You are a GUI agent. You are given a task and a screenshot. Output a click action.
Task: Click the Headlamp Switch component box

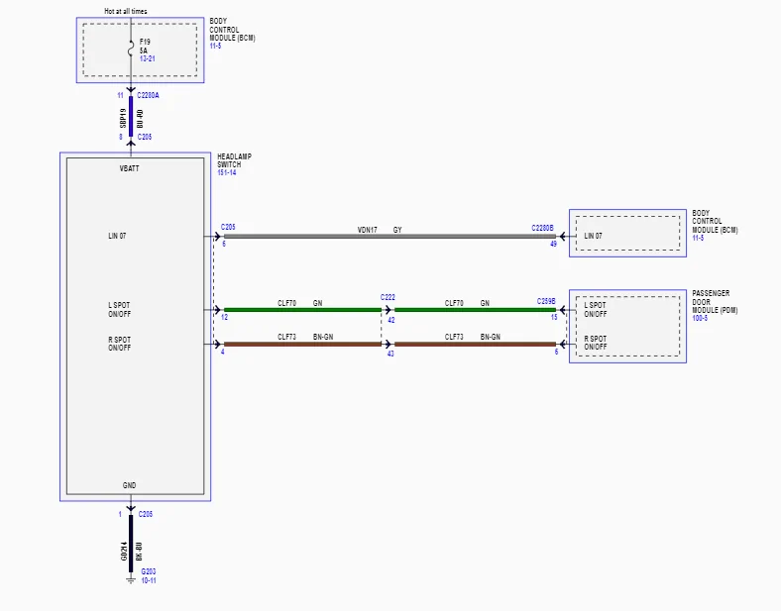pyautogui.click(x=135, y=327)
